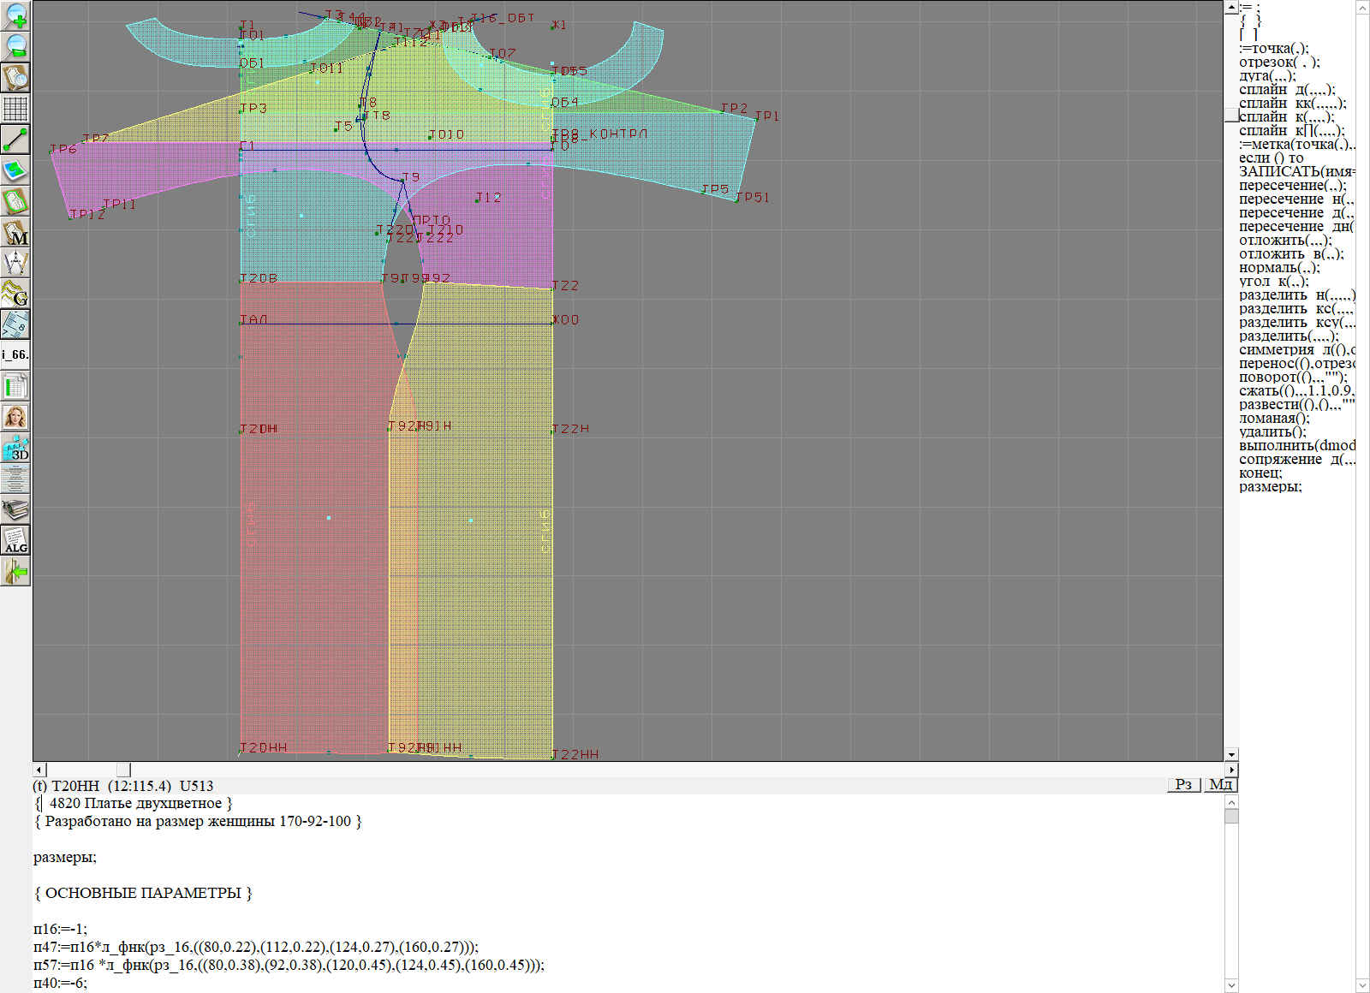Click the zoom out magnifier icon
The width and height of the screenshot is (1370, 993).
15,46
